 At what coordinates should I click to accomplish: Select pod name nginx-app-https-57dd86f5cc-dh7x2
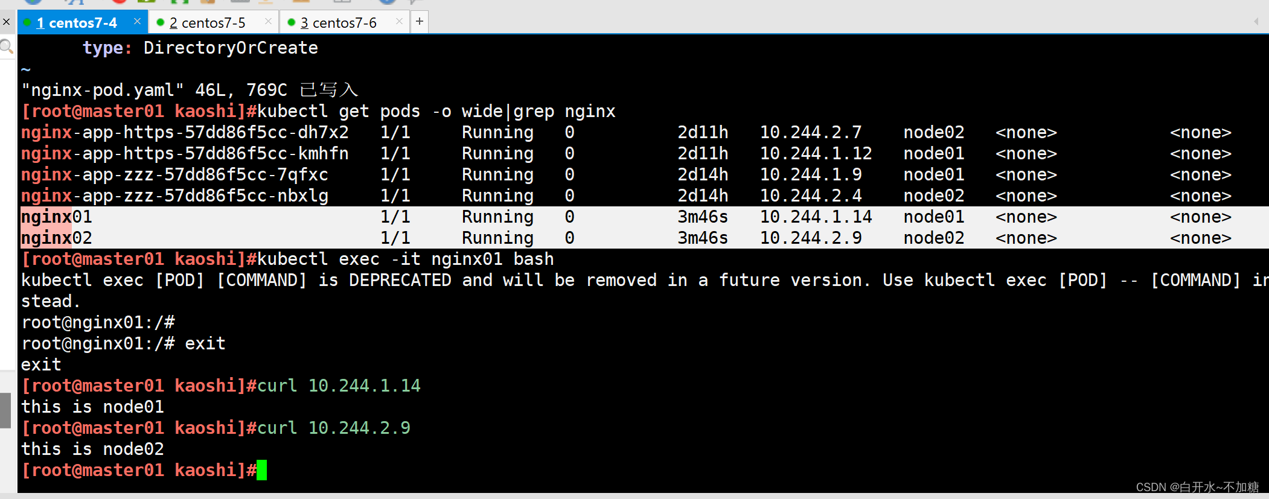(x=185, y=132)
